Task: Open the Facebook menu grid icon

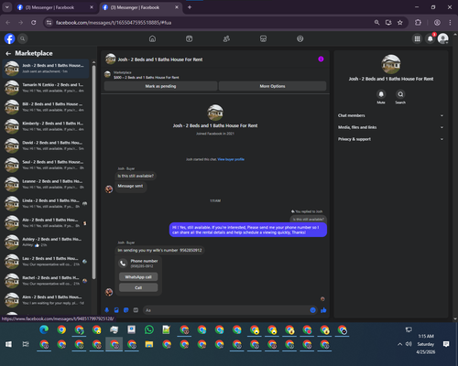Action: click(x=417, y=38)
